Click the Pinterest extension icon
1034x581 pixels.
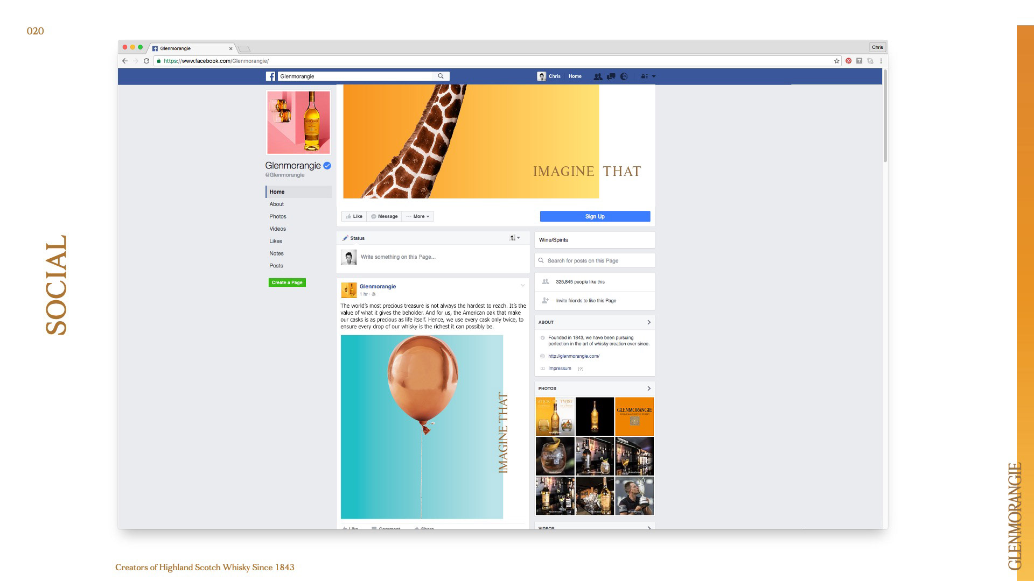(848, 61)
